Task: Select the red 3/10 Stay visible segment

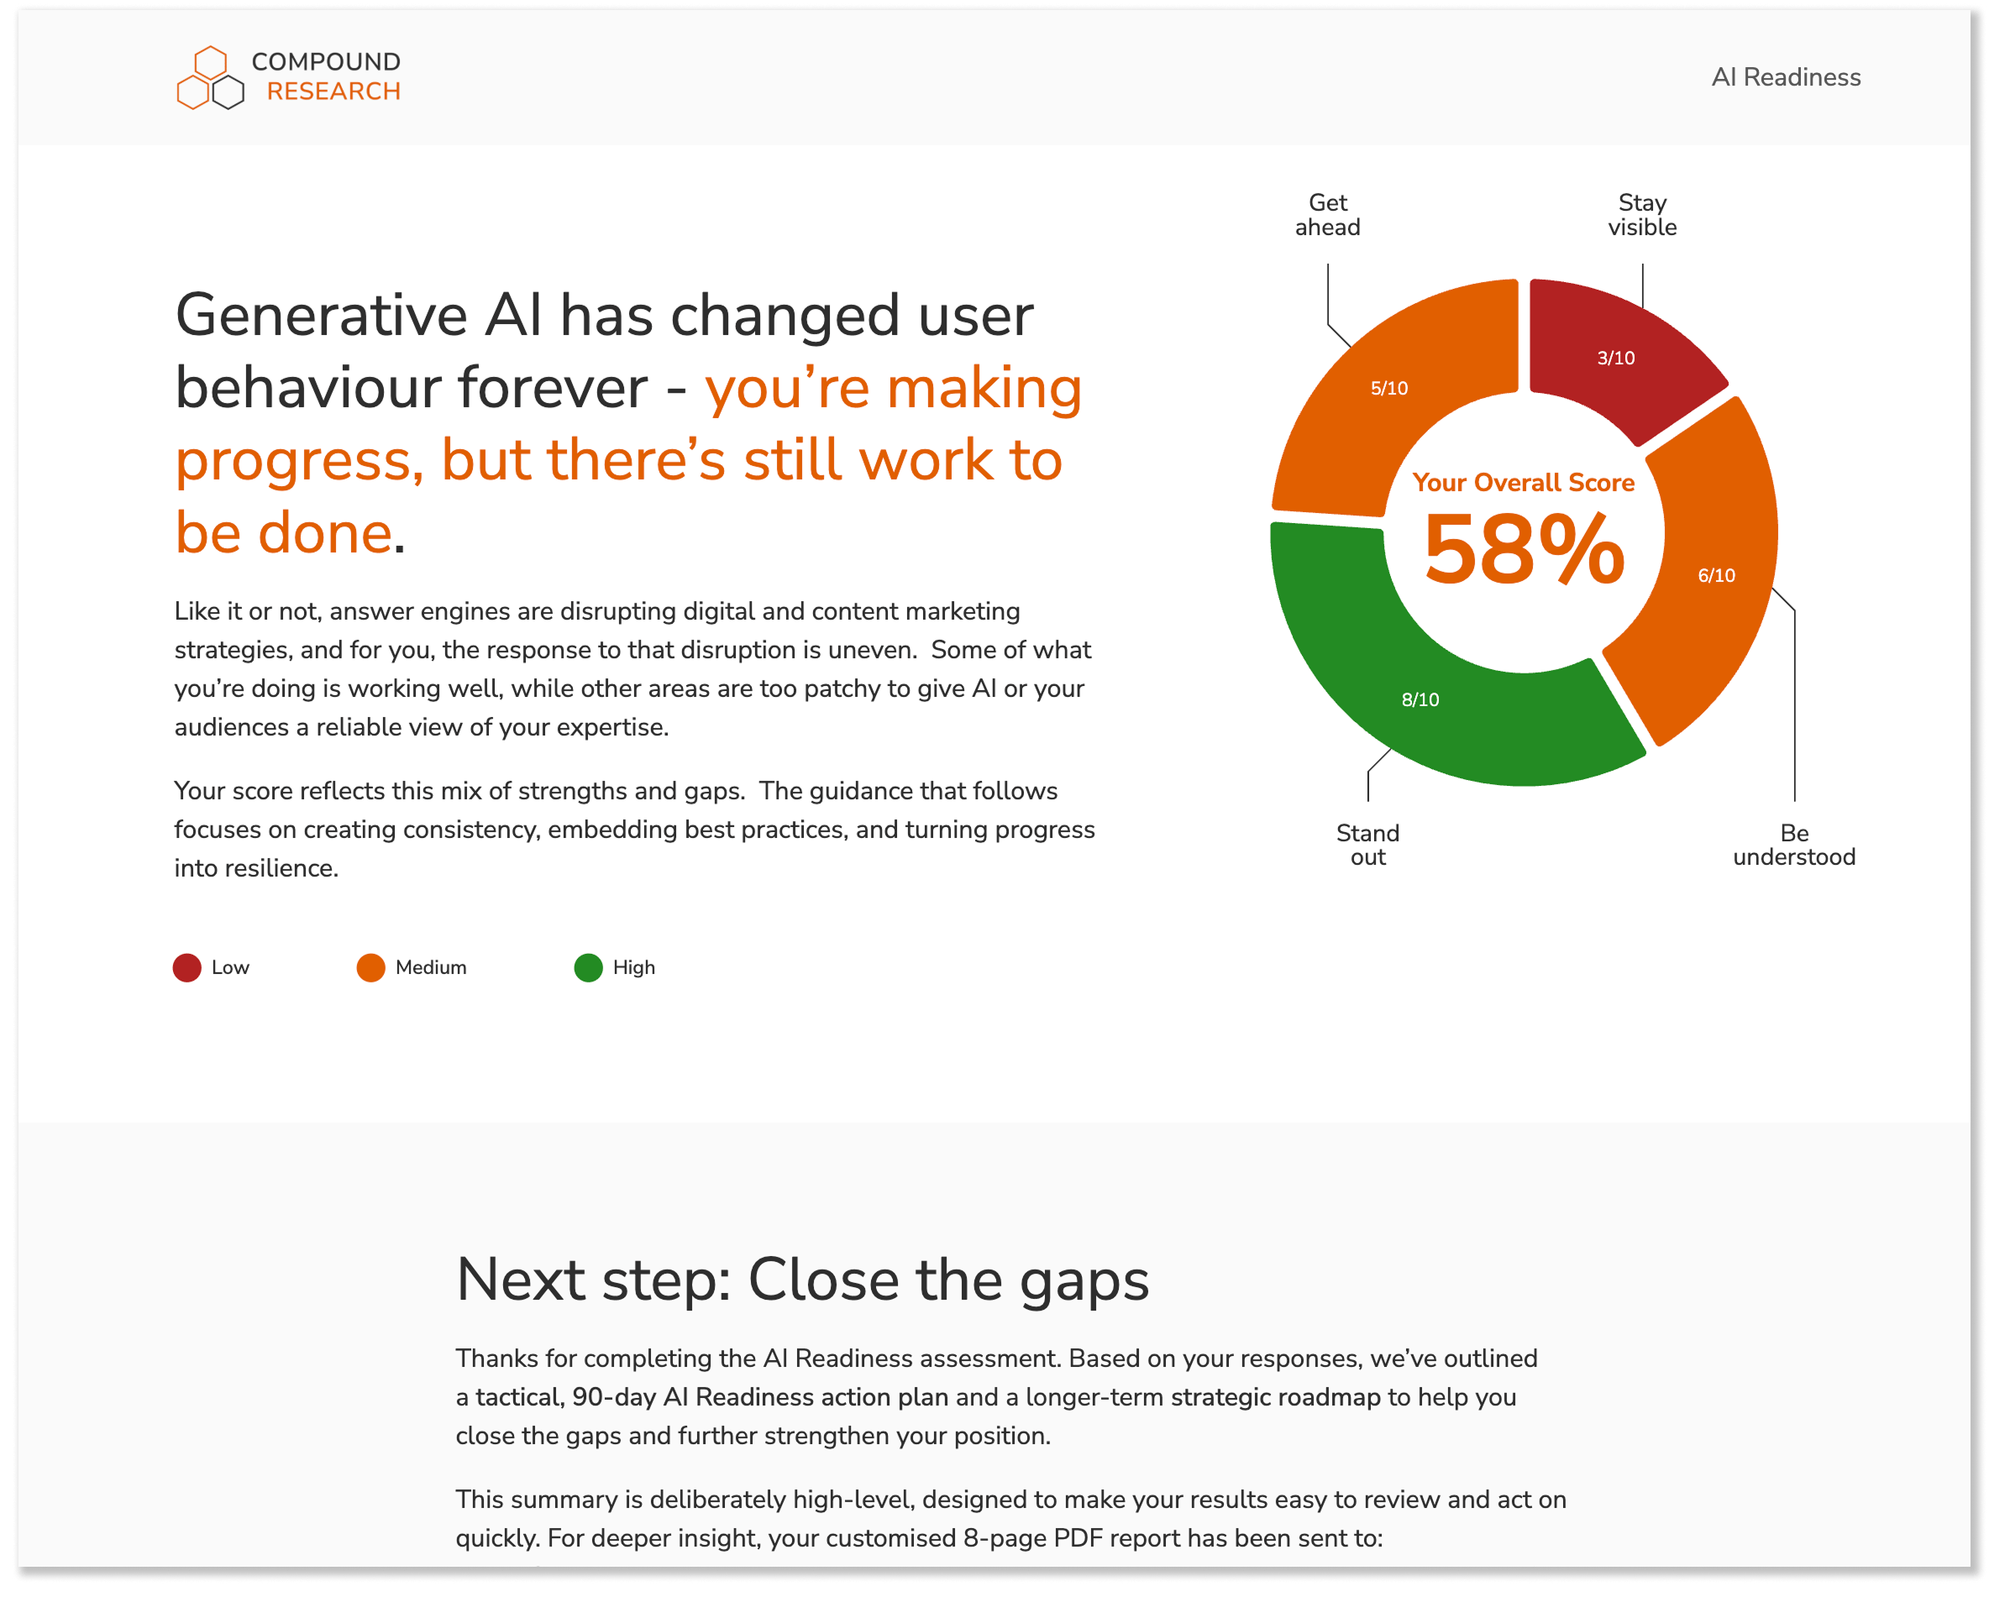Action: click(x=1618, y=358)
